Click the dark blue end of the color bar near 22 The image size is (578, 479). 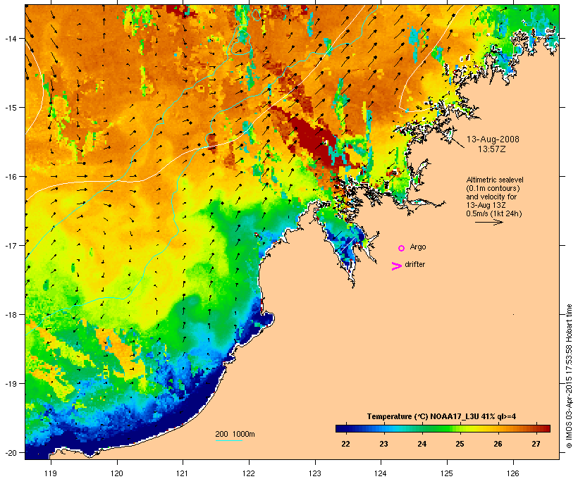(x=341, y=428)
